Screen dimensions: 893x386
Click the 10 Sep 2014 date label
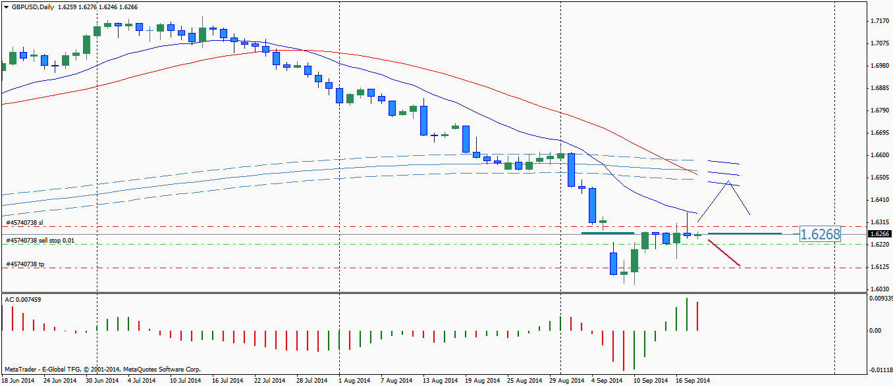650,381
